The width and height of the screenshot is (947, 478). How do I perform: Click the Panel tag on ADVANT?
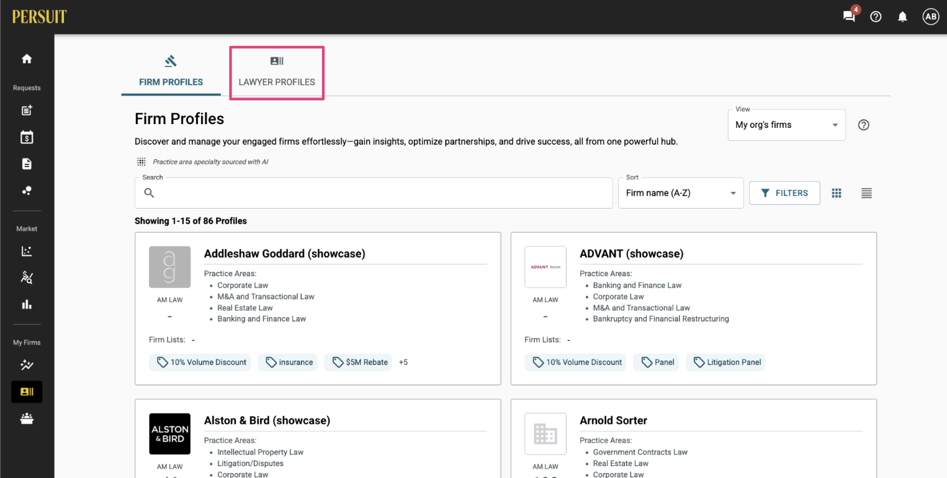coord(656,363)
